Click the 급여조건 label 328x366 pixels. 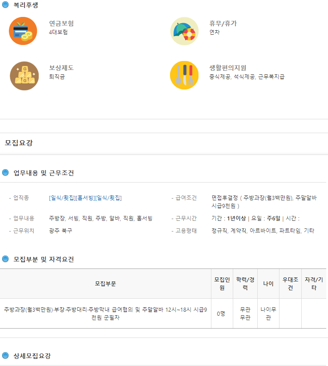click(186, 198)
